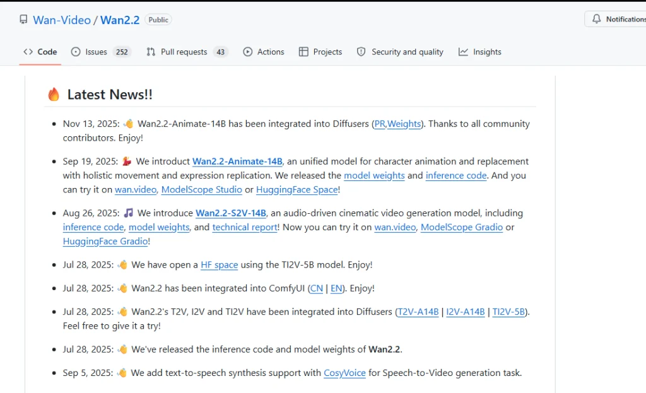Open the PR link in Nov 13 entry
Screen dimensions: 646x393
click(x=380, y=124)
